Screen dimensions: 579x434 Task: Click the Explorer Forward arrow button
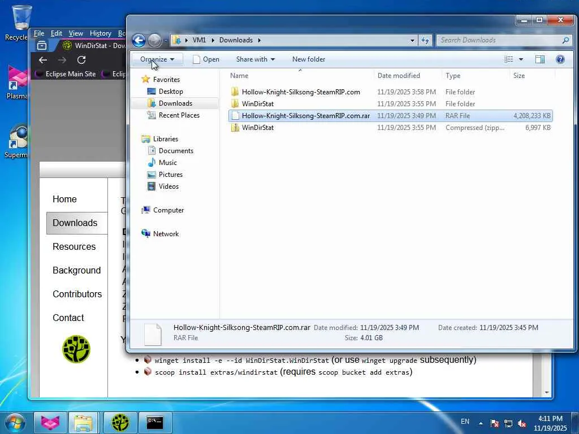click(x=155, y=40)
